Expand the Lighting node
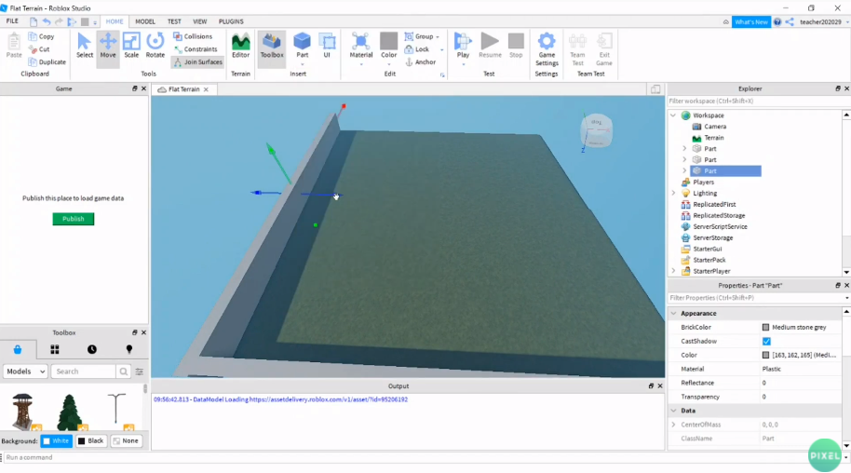The width and height of the screenshot is (851, 473). tap(673, 193)
